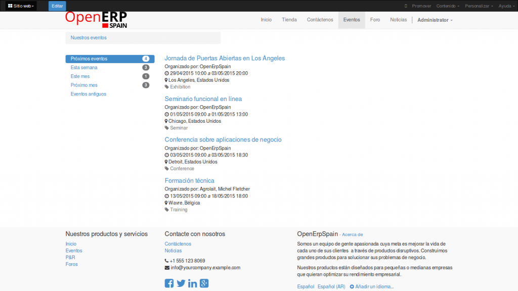Switch language to Español
518x291 pixels.
point(305,287)
